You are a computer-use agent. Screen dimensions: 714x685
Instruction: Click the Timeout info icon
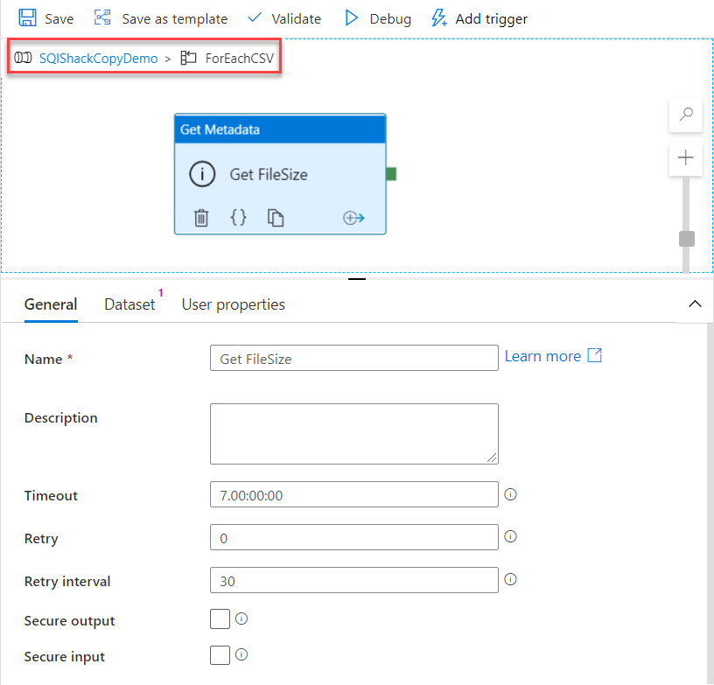(510, 494)
